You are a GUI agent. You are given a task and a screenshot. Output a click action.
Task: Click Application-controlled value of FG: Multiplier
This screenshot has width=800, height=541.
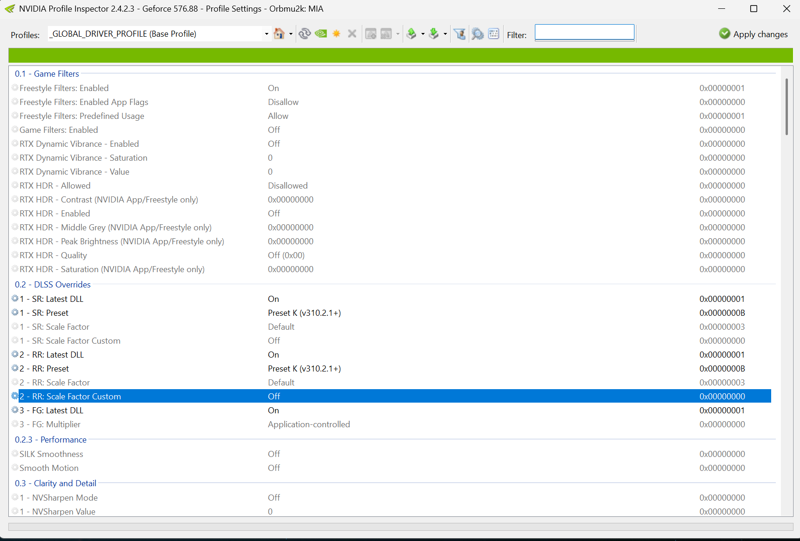tap(309, 424)
